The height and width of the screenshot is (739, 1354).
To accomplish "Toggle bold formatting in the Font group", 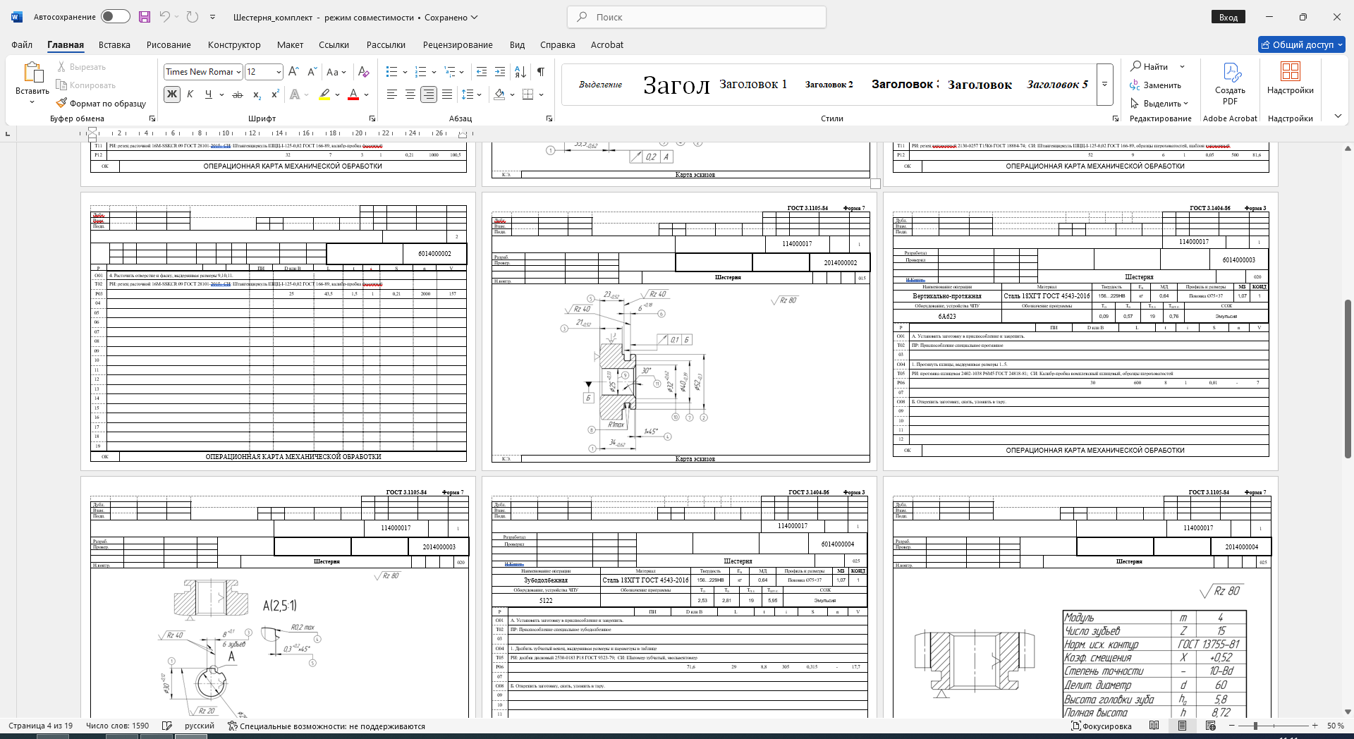I will coord(172,94).
